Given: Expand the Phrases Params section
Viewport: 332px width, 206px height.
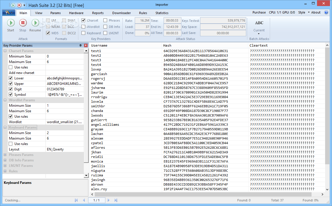Looking at the screenshot, I should (x=5, y=155).
